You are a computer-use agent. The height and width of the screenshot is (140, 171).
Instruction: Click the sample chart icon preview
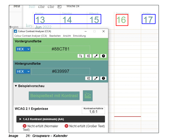(88, 96)
